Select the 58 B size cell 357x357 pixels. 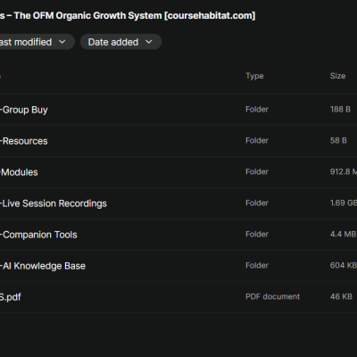coord(338,140)
